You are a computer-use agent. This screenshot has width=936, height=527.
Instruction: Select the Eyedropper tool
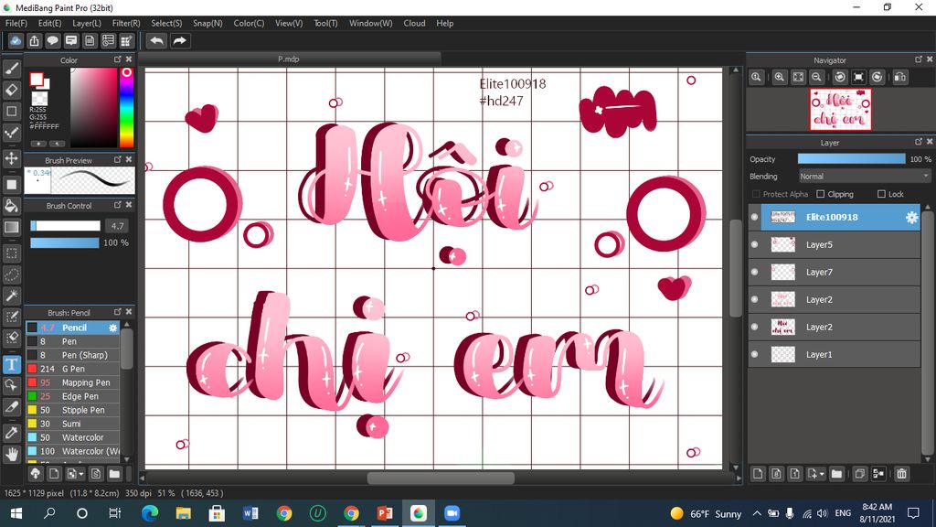point(11,433)
